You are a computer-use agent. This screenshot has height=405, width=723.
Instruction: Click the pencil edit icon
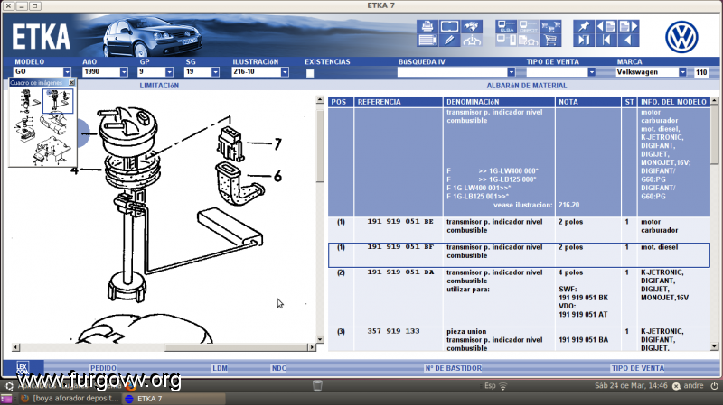point(449,41)
